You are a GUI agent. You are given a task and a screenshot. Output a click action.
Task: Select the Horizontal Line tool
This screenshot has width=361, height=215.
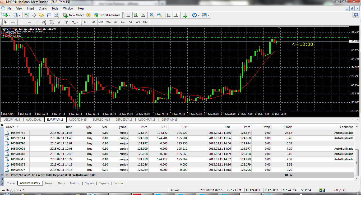[29, 22]
